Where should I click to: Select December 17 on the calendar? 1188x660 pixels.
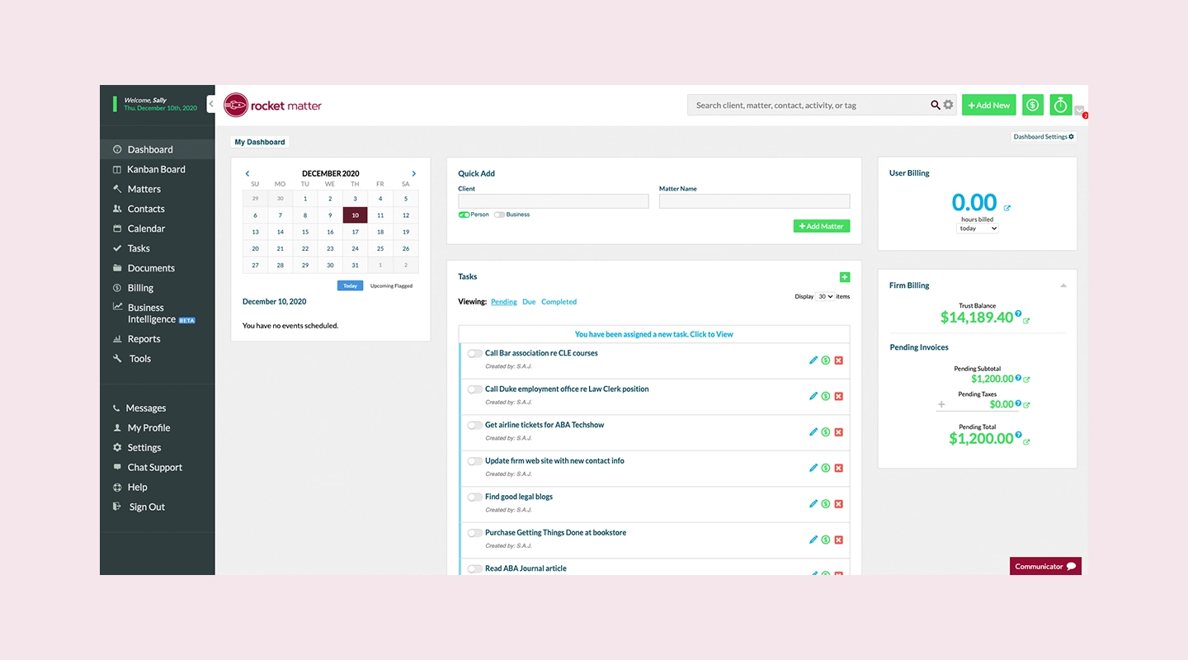(355, 232)
